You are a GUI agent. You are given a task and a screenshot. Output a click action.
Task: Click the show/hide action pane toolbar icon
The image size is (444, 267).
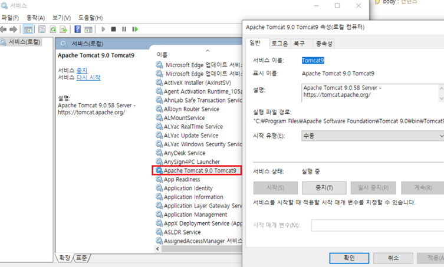(x=88, y=29)
